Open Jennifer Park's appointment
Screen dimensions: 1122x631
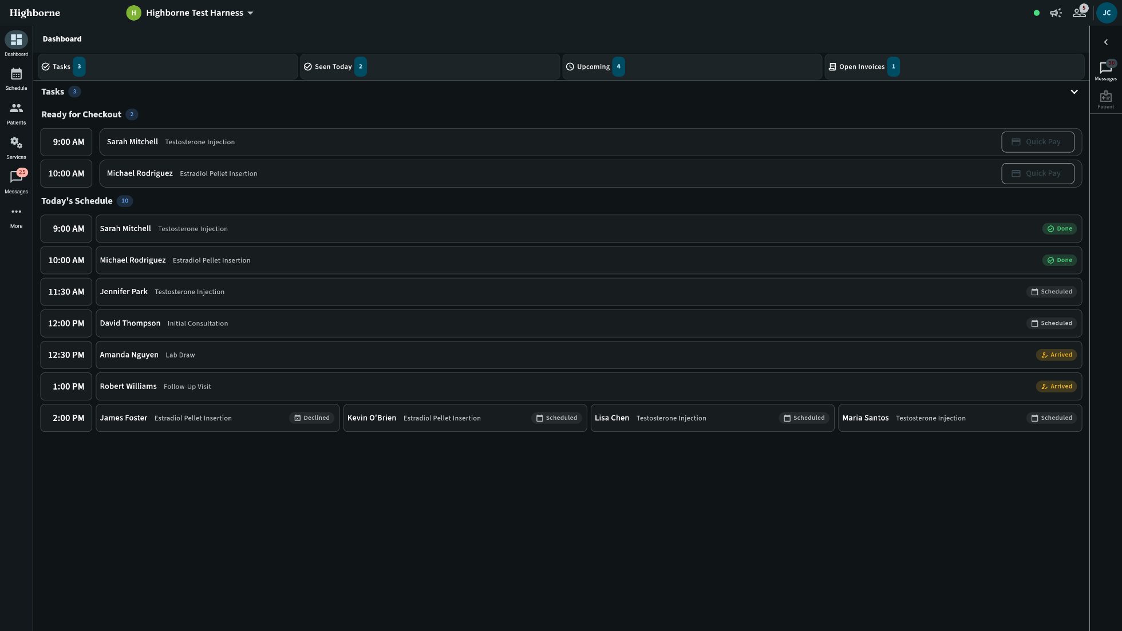[588, 292]
